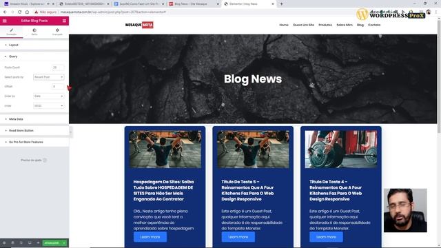Image resolution: width=441 pixels, height=248 pixels.
Task: Click Learn more on Título De Teste 4 card
Action: 326,237
